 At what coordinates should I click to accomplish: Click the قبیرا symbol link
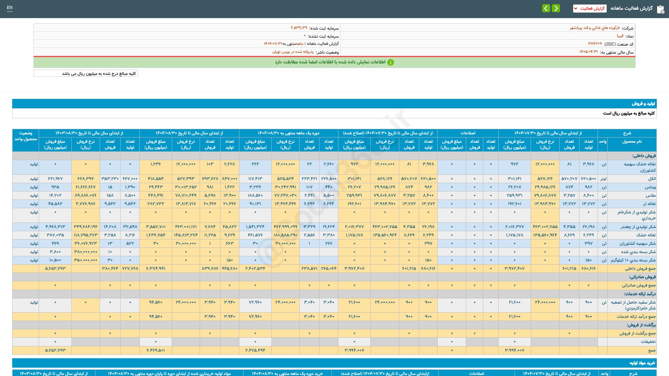620,36
